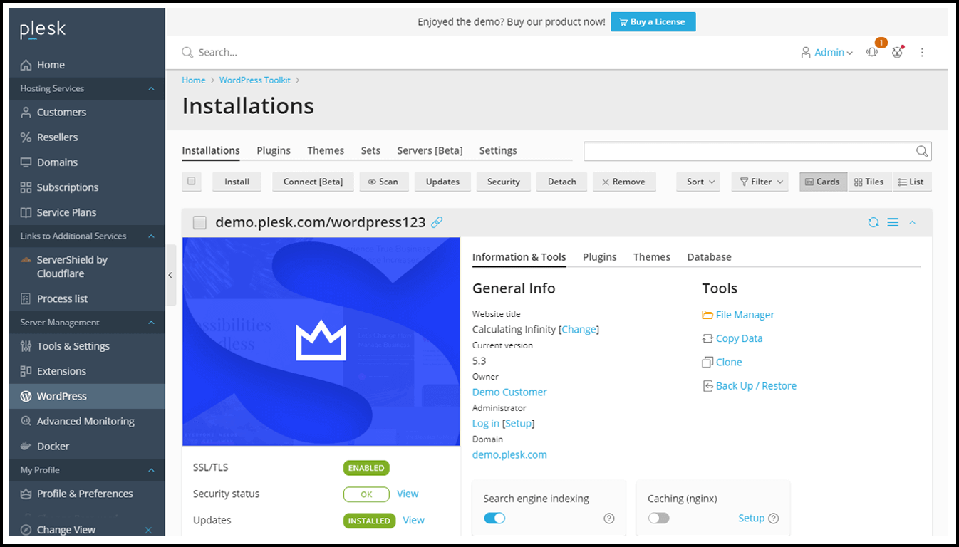The image size is (959, 547).
Task: Click the WordPress logo icon in the sidebar
Action: (x=26, y=396)
